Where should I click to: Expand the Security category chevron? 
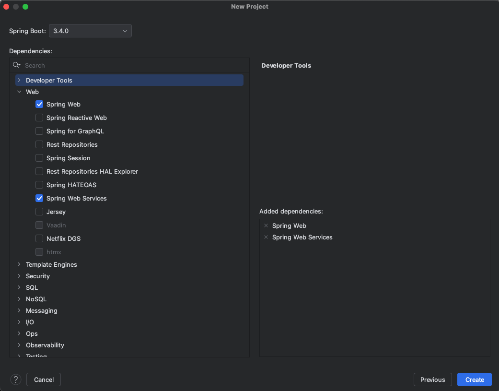(19, 276)
